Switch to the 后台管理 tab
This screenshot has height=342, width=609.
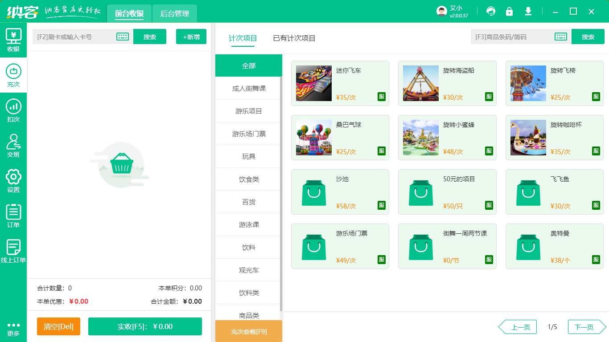pyautogui.click(x=174, y=14)
